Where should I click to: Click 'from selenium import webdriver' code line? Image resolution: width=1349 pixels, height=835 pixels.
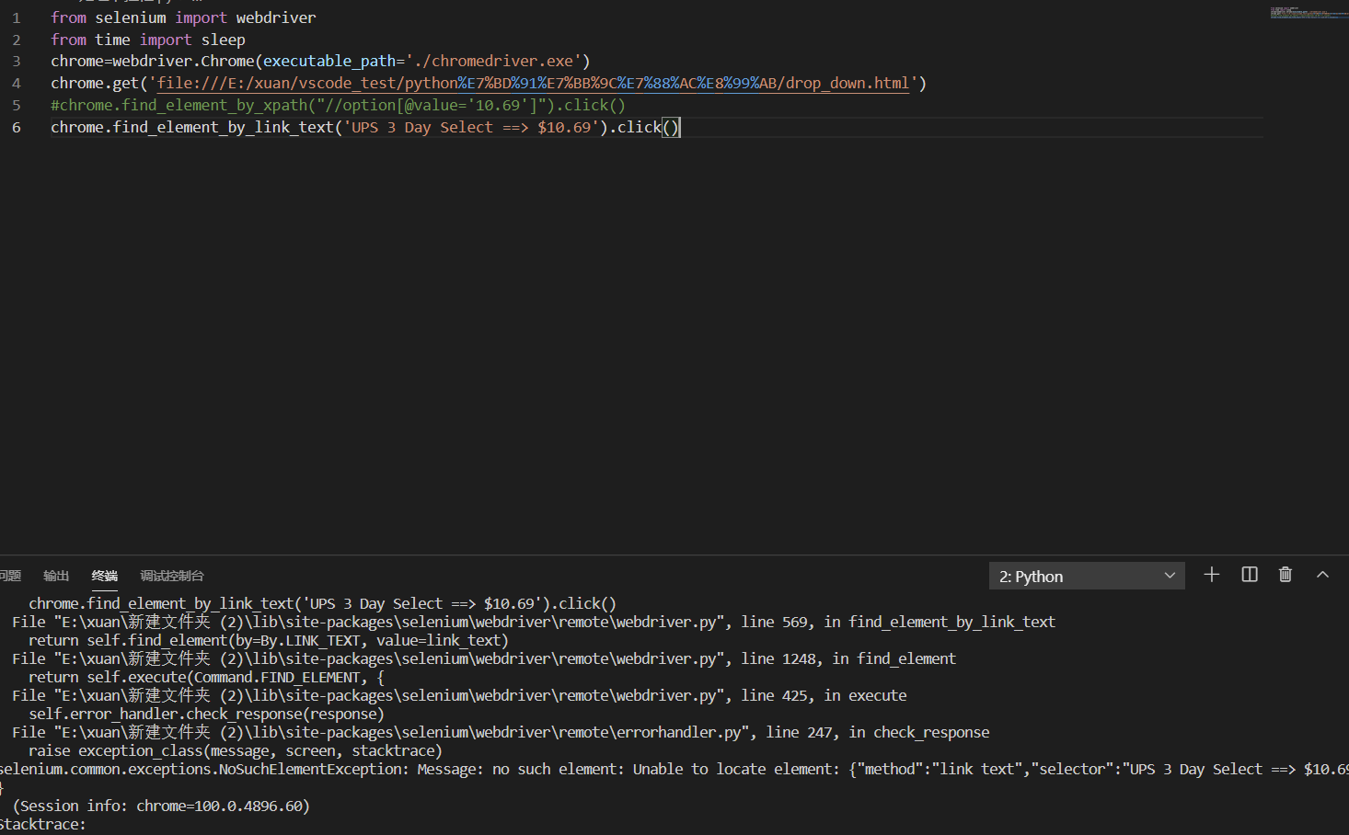(x=183, y=17)
